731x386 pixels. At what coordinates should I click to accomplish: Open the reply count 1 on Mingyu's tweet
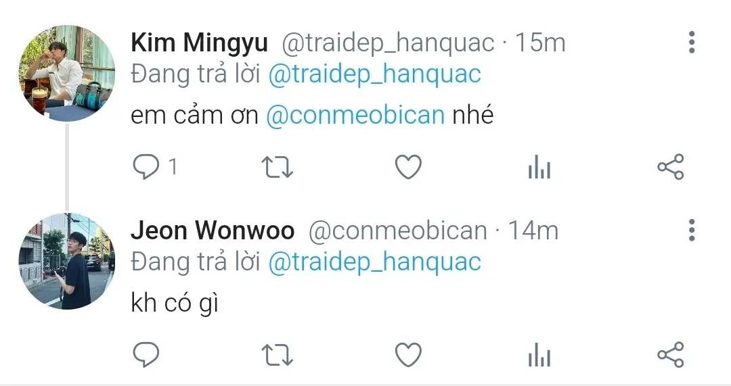[173, 167]
